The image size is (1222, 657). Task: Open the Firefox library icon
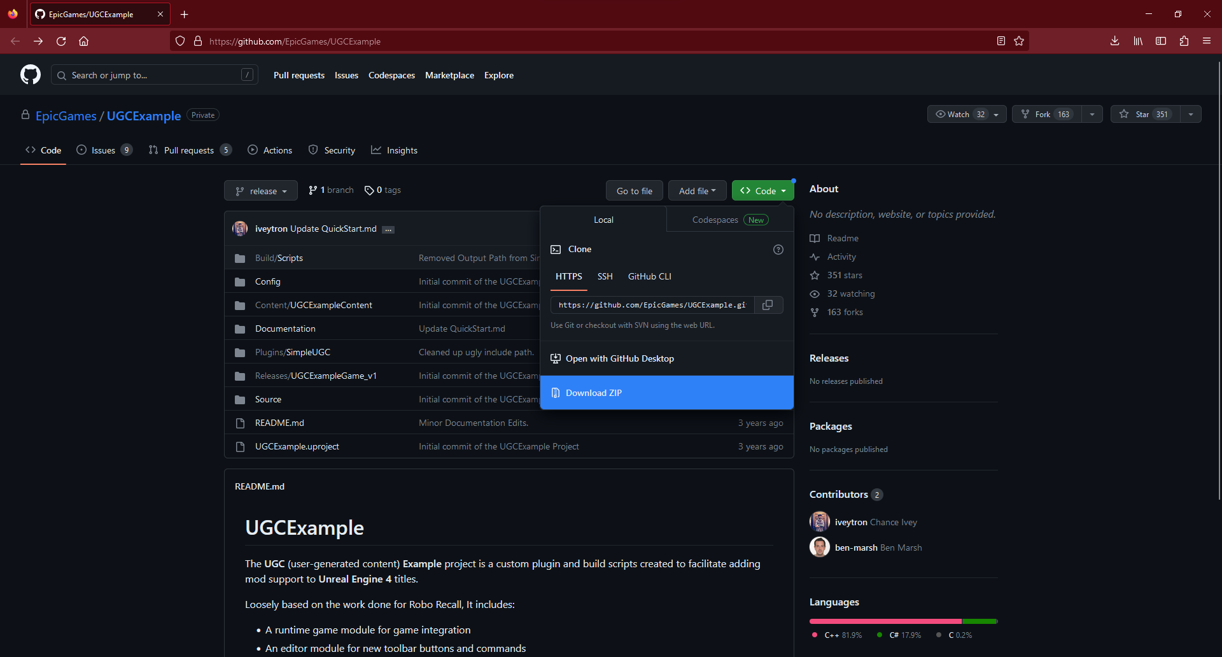coord(1138,41)
